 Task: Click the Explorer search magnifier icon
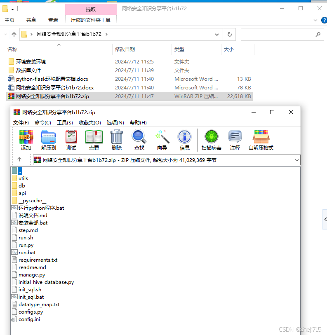click(x=318, y=34)
